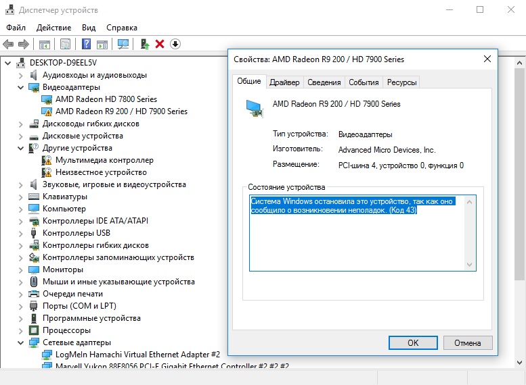The height and width of the screenshot is (385, 526).
Task: Expand Контроллеры запоминающих устройств node
Action: (x=21, y=258)
